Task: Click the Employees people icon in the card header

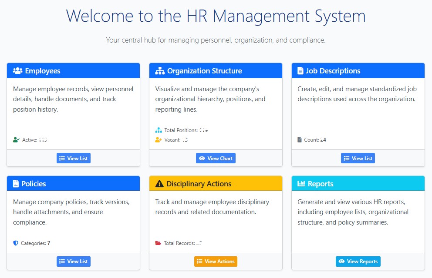Action: click(17, 70)
